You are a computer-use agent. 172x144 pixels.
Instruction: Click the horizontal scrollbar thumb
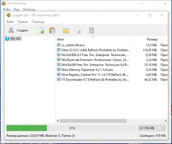(93, 121)
